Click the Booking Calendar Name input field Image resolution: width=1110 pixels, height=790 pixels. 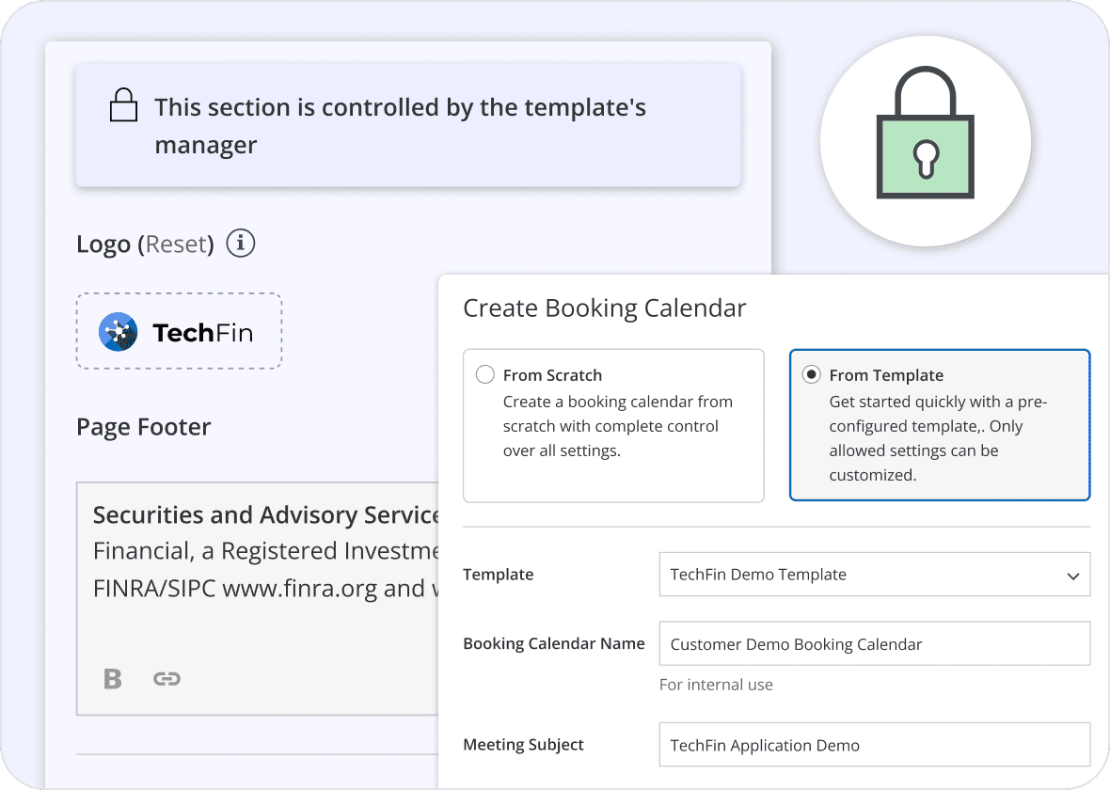874,643
